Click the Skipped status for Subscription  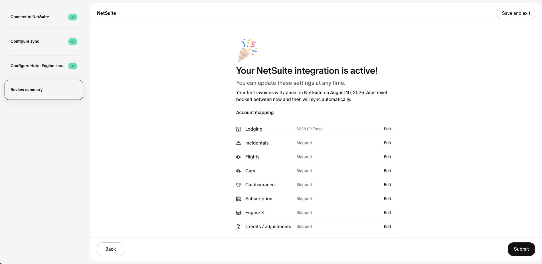point(304,199)
